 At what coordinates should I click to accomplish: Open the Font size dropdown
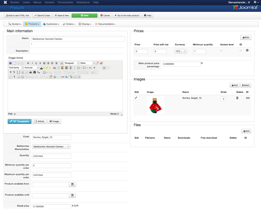point(31,68)
